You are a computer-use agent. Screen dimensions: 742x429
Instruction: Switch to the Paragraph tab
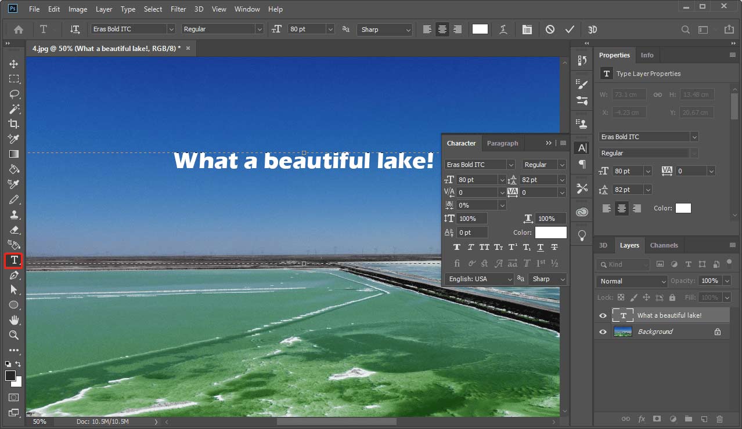pos(502,143)
